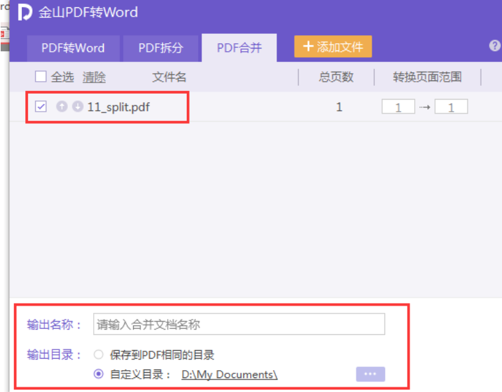Click the start page range field
The height and width of the screenshot is (392, 502).
tap(398, 107)
